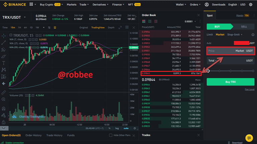Open Markets page
The height and width of the screenshot is (144, 257).
pos(72,5)
